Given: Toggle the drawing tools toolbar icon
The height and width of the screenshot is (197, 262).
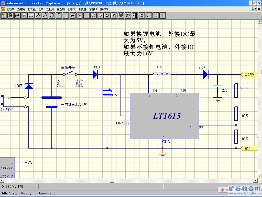Looking at the screenshot, I should [107, 16].
